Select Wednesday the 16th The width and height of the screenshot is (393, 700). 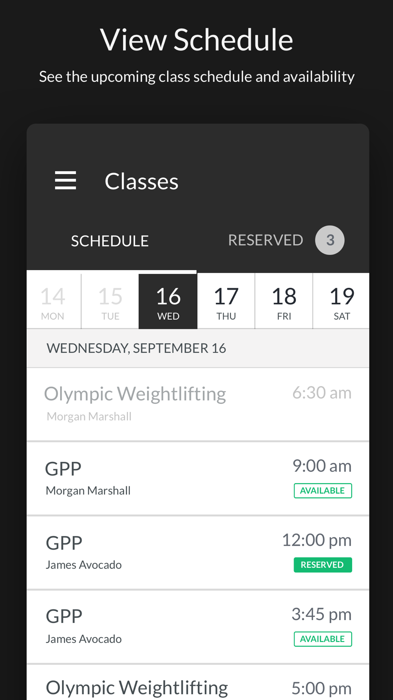click(x=168, y=302)
